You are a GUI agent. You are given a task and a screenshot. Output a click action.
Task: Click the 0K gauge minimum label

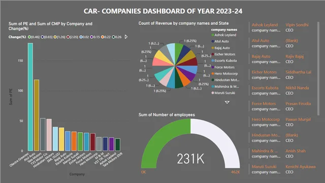tap(143, 172)
